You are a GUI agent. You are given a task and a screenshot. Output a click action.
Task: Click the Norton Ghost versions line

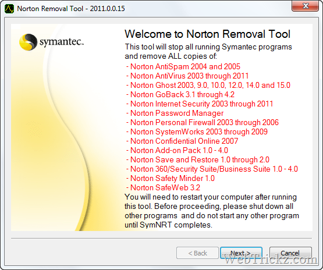[208, 85]
